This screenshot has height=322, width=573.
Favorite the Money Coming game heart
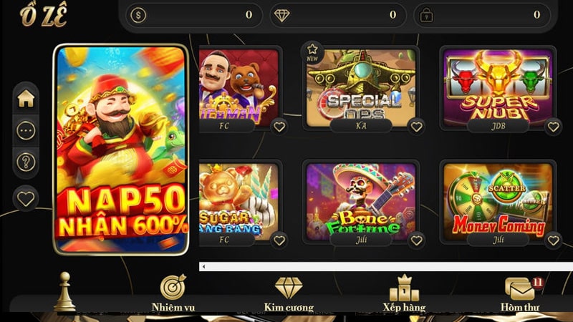click(553, 240)
